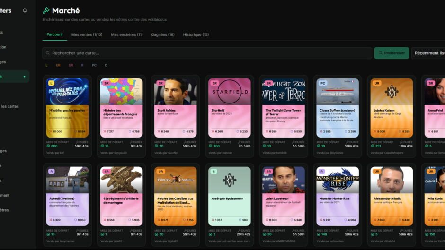This screenshot has width=445, height=250.
Task: Toggle the PC rarity filter
Action: pyautogui.click(x=94, y=65)
